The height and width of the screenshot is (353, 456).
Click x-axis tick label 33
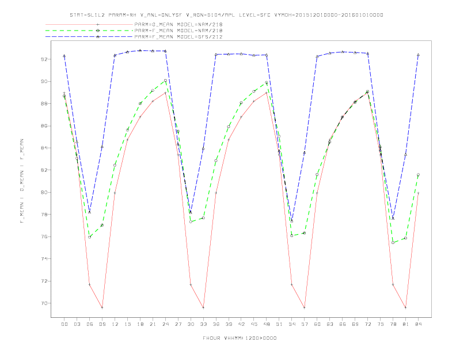(203, 324)
